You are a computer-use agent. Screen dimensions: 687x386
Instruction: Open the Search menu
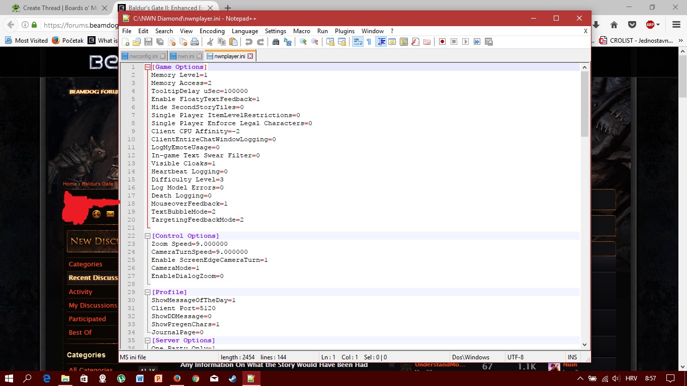pos(164,31)
